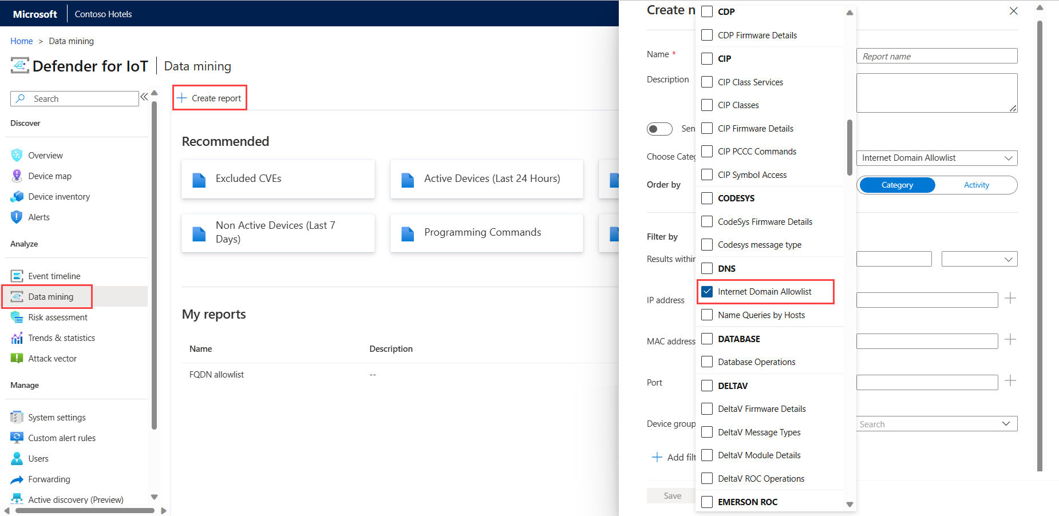This screenshot has width=1059, height=516.
Task: Click the Excluded CVEs file icon
Action: 199,180
